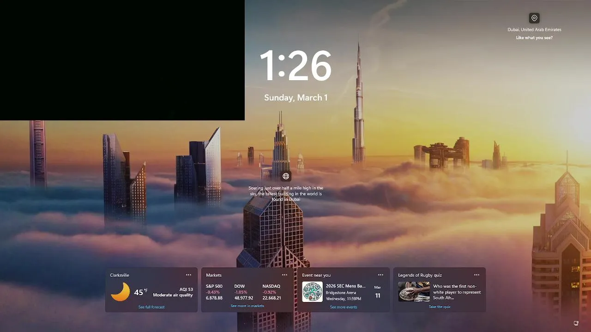Click the network status icon in bottom corner
591x332 pixels.
[x=576, y=323]
